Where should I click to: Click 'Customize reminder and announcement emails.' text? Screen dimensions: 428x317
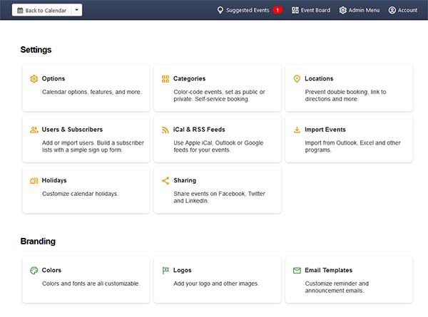point(337,287)
